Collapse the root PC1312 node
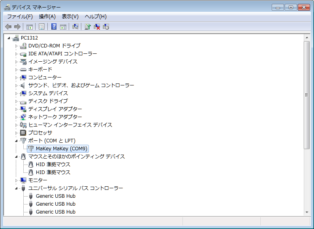Viewport: 314px width, 229px height. (9, 38)
